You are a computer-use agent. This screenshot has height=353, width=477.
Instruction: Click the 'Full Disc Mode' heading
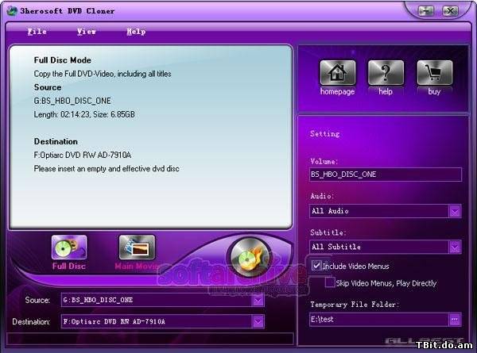(x=62, y=60)
